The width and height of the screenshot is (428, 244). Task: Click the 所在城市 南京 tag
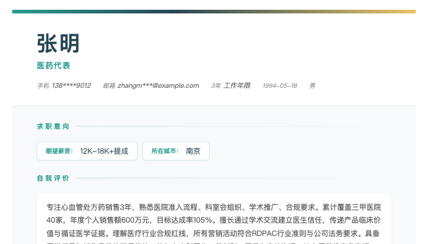pos(176,151)
